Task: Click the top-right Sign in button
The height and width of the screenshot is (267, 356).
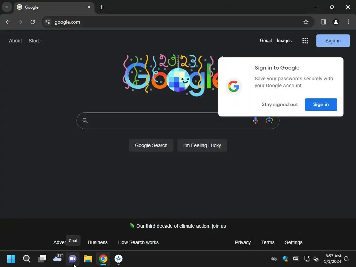Action: point(333,41)
